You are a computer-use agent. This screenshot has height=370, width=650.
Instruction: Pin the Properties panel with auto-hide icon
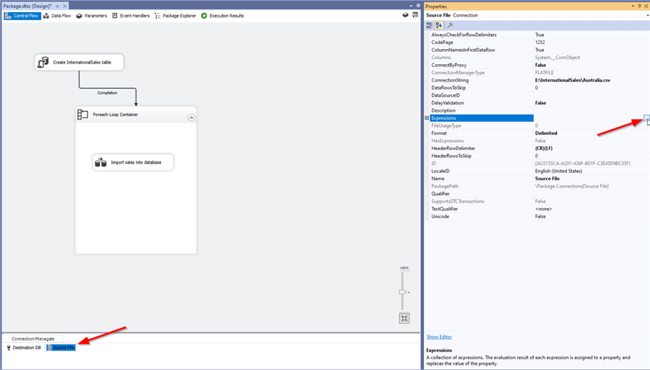[638, 6]
